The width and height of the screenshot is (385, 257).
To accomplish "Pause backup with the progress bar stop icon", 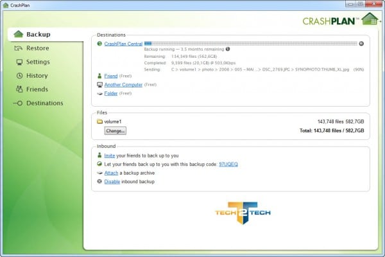I will pyautogui.click(x=361, y=44).
